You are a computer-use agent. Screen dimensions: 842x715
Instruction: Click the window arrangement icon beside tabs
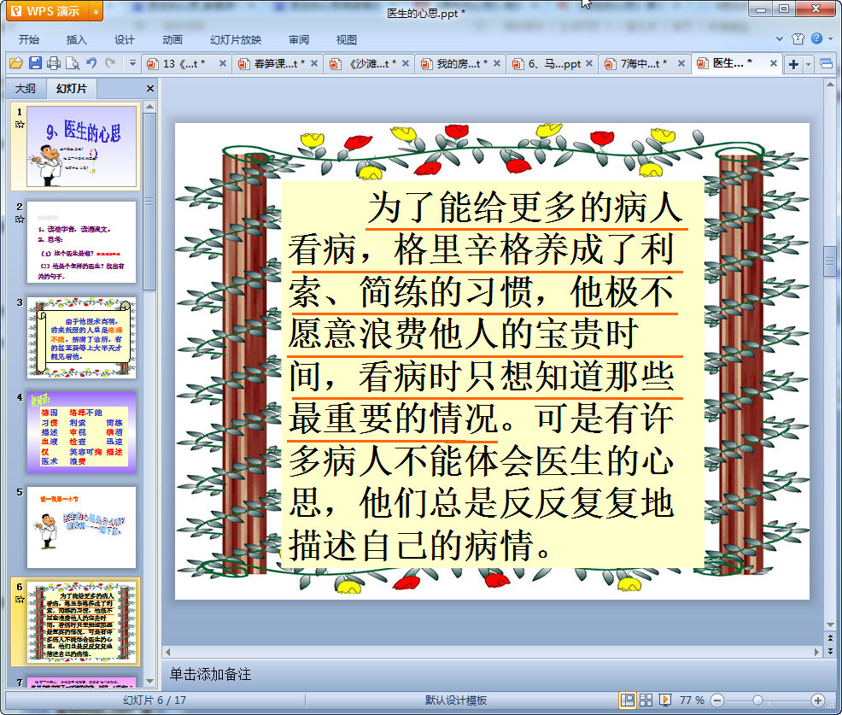click(826, 64)
